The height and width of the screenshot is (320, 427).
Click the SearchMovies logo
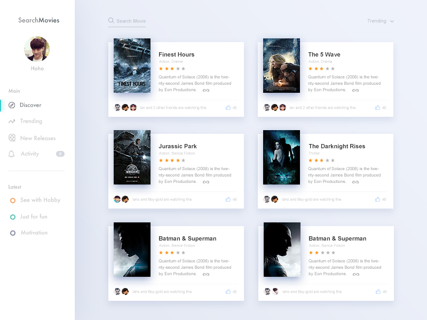pyautogui.click(x=38, y=20)
